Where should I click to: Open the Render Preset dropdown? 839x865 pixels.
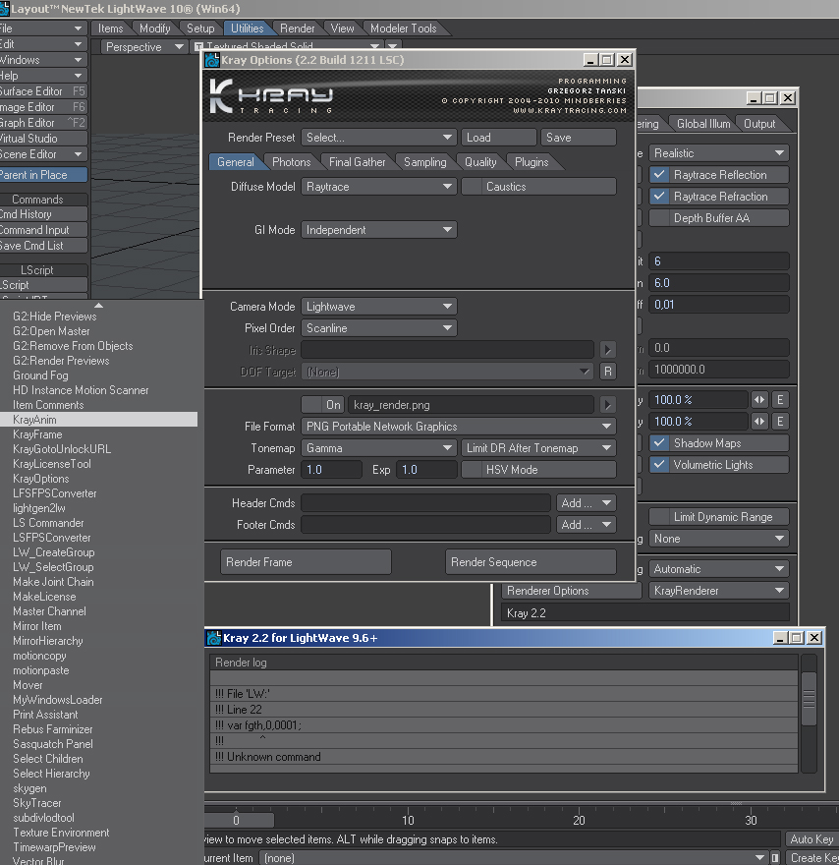pyautogui.click(x=378, y=138)
